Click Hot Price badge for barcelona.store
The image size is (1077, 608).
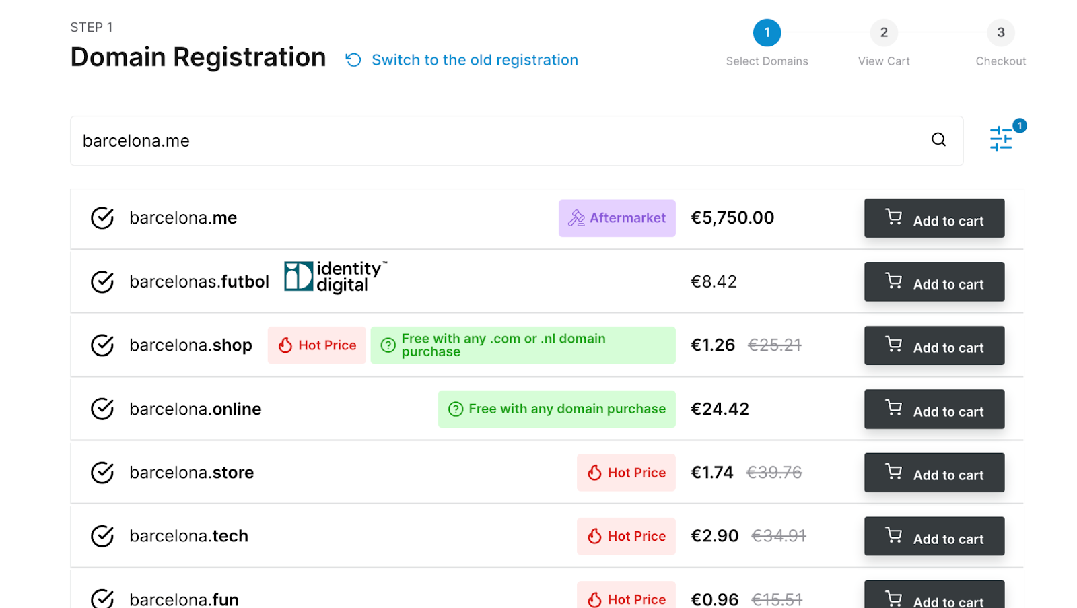click(x=626, y=473)
